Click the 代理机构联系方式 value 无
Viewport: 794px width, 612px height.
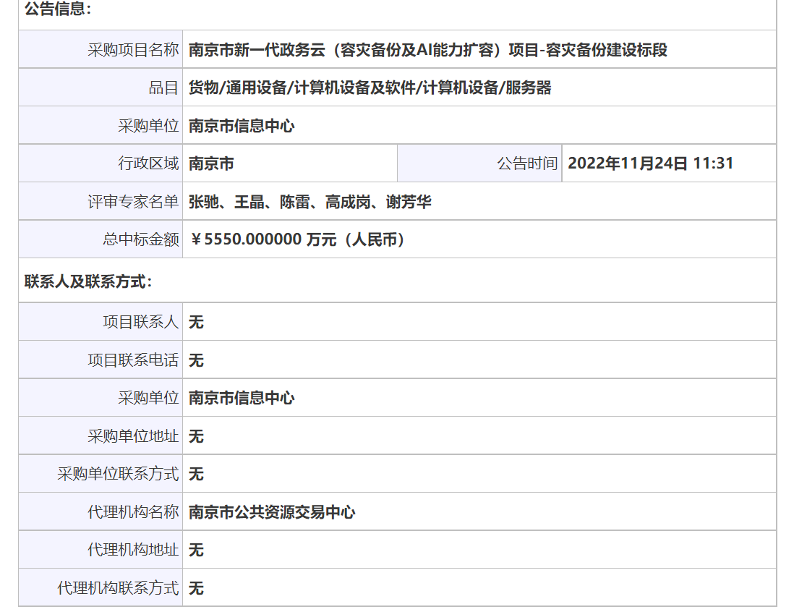pyautogui.click(x=196, y=588)
